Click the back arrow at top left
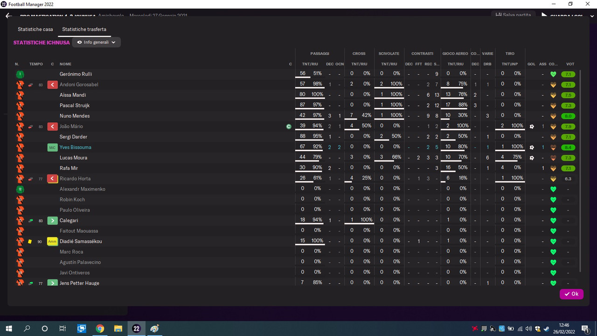 coord(8,16)
